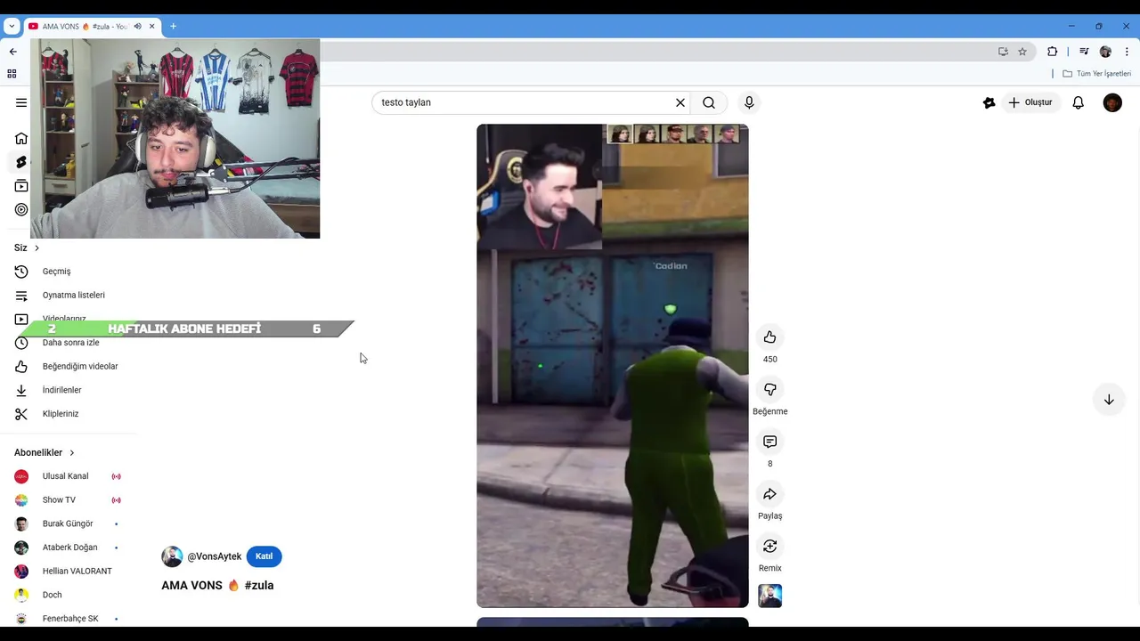Open the Subscriptions icon in the sidebar
This screenshot has height=641, width=1140.
(21, 186)
